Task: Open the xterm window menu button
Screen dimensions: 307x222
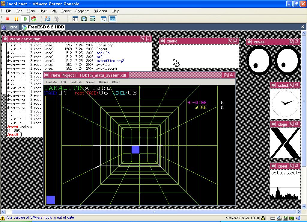Action: click(x=5, y=39)
